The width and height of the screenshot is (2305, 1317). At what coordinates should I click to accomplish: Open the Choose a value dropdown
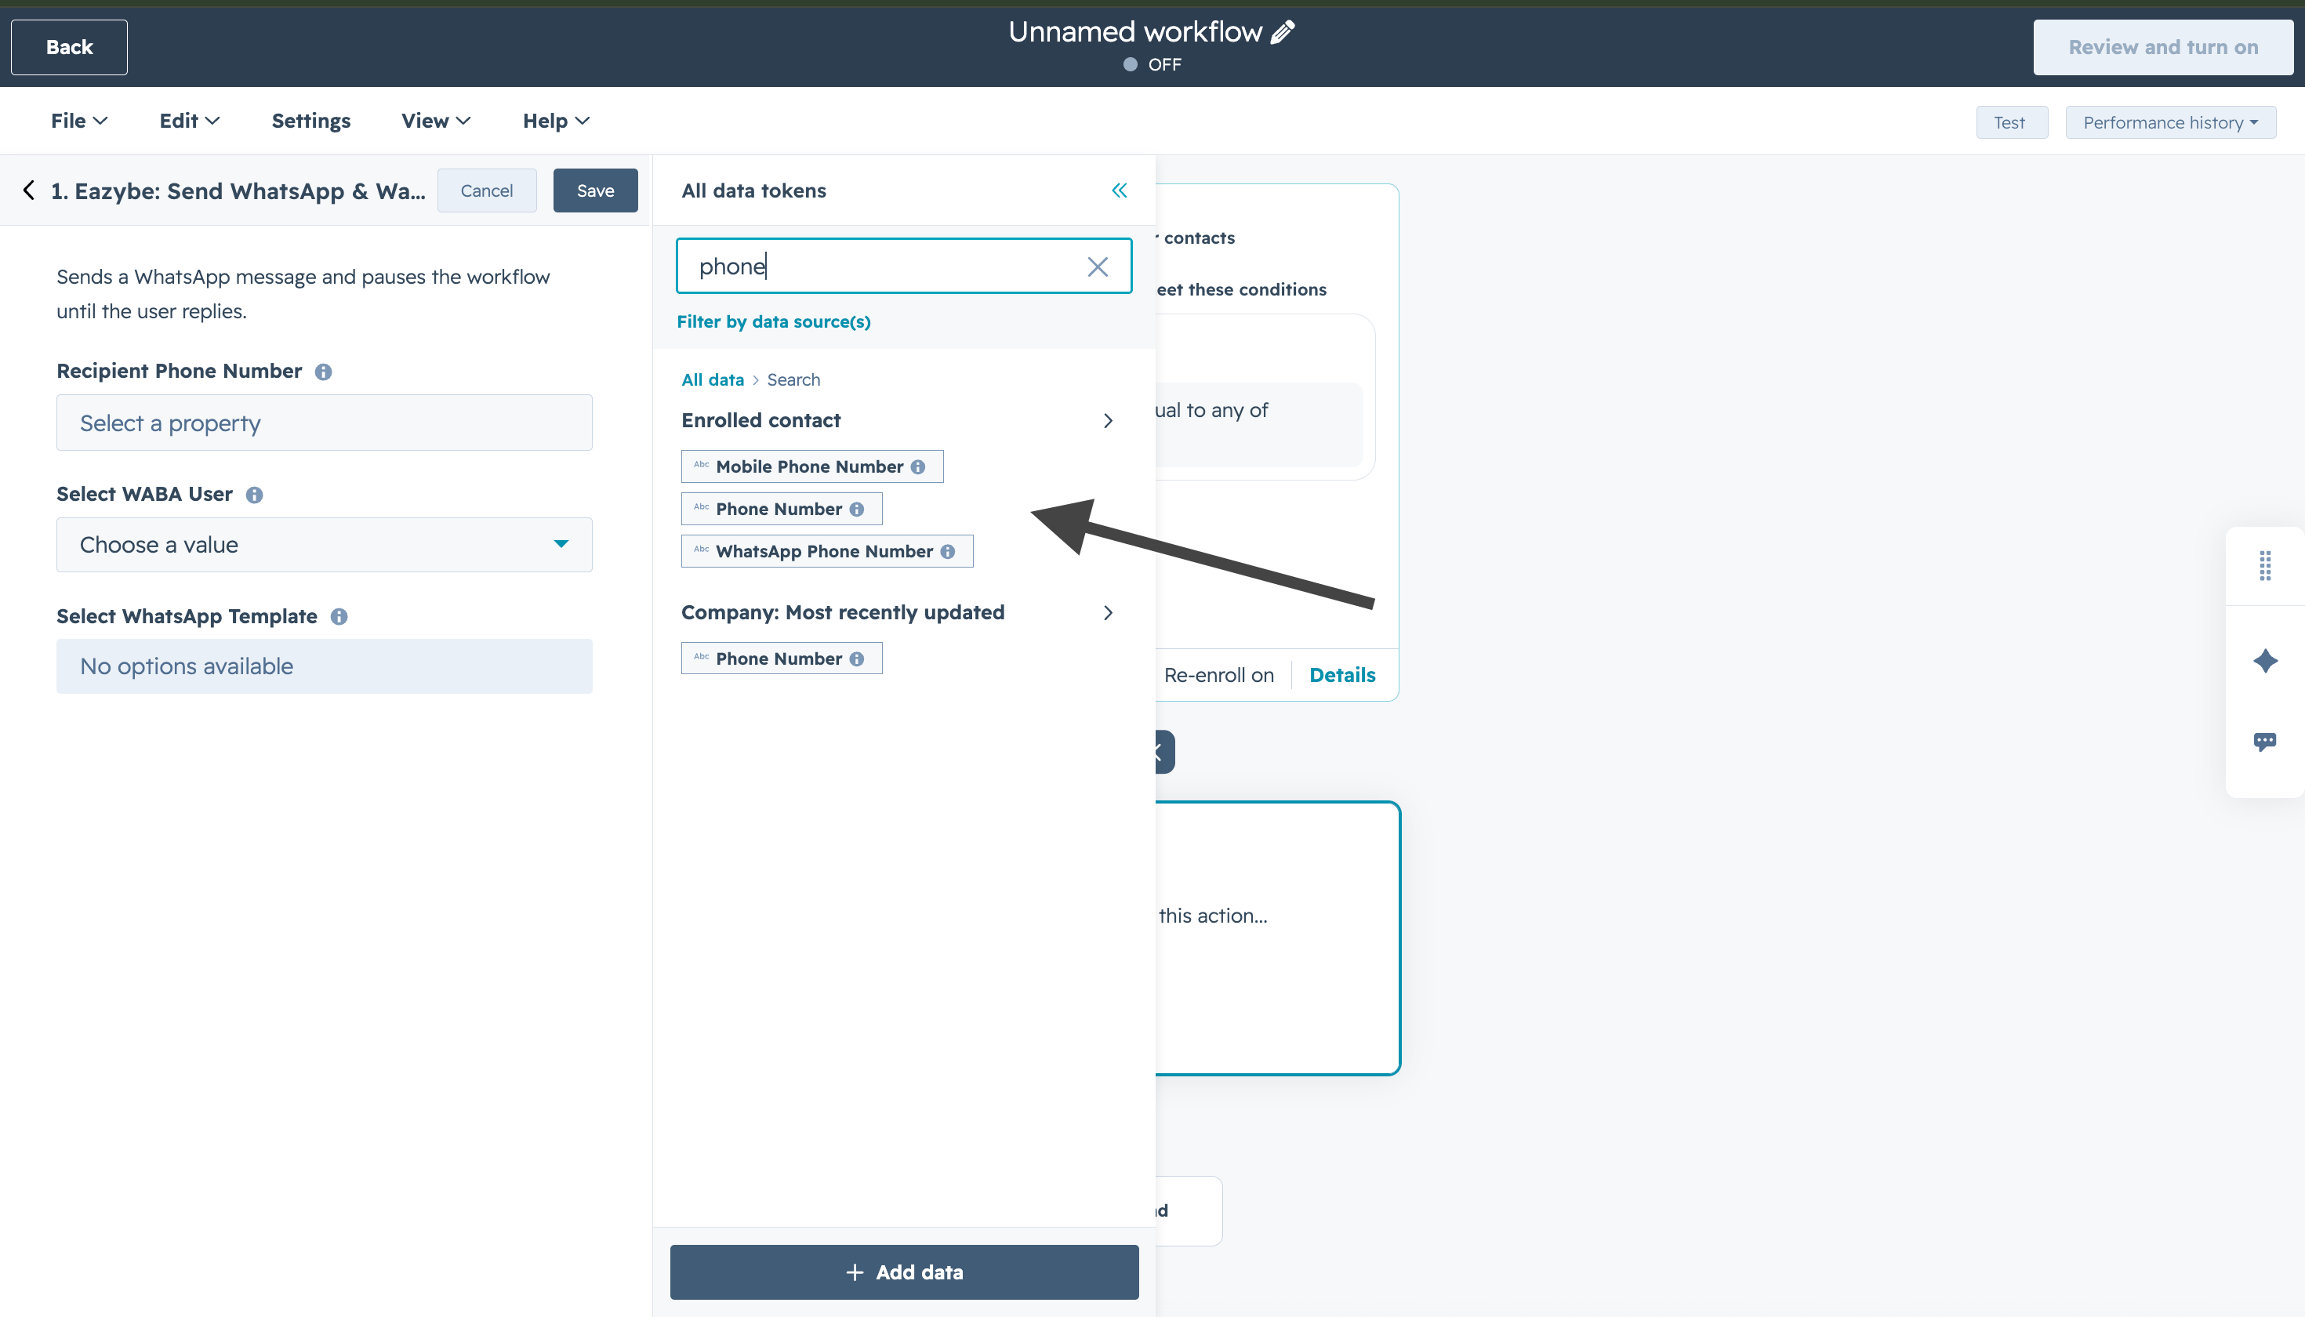324,545
